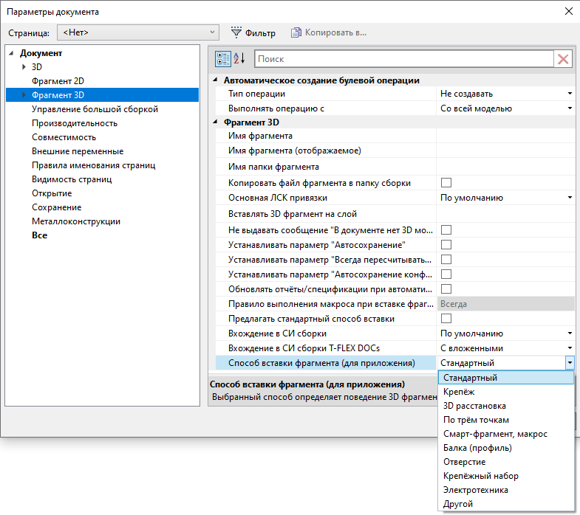The height and width of the screenshot is (515, 580).
Task: Click the categorized view icon in property toolbar
Action: 223,59
